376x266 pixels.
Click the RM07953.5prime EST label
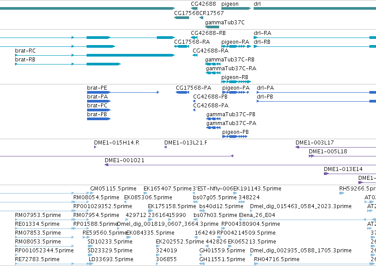click(x=38, y=215)
